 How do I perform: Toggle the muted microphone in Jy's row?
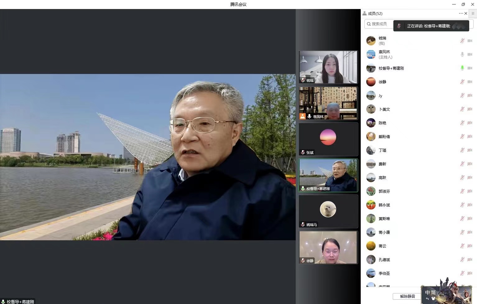tap(462, 95)
